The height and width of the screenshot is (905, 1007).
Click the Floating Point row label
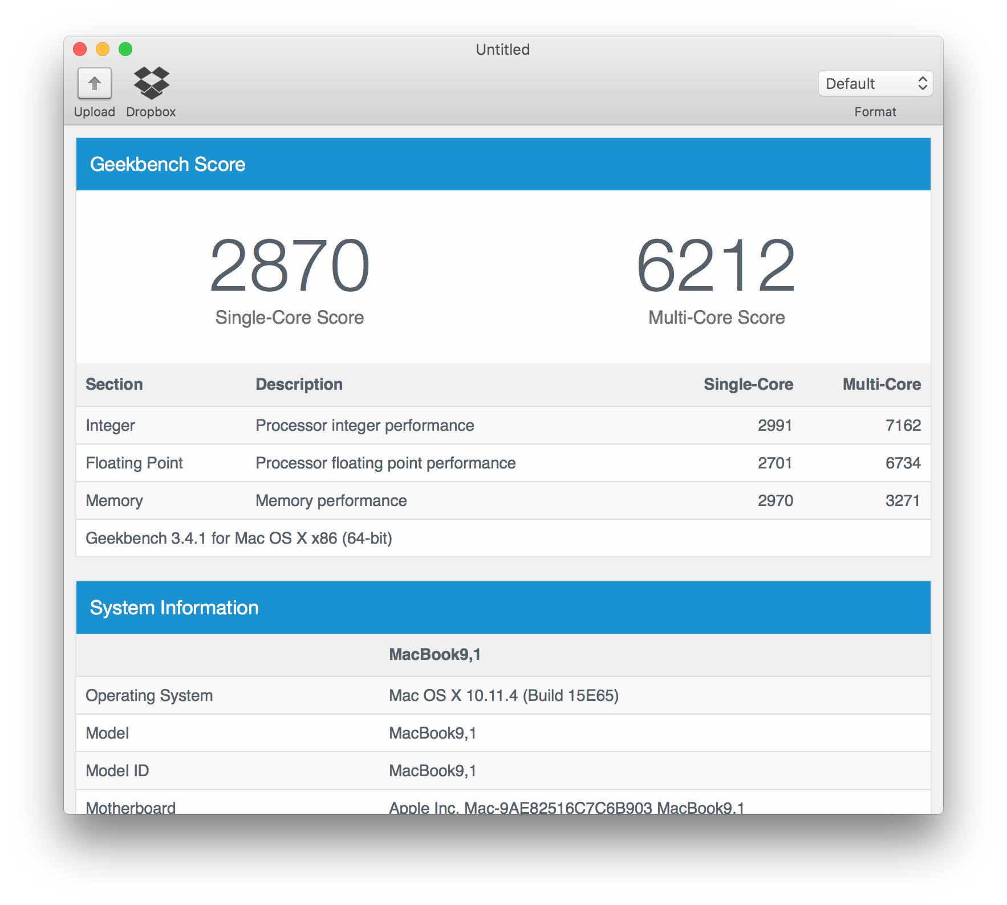[x=134, y=463]
